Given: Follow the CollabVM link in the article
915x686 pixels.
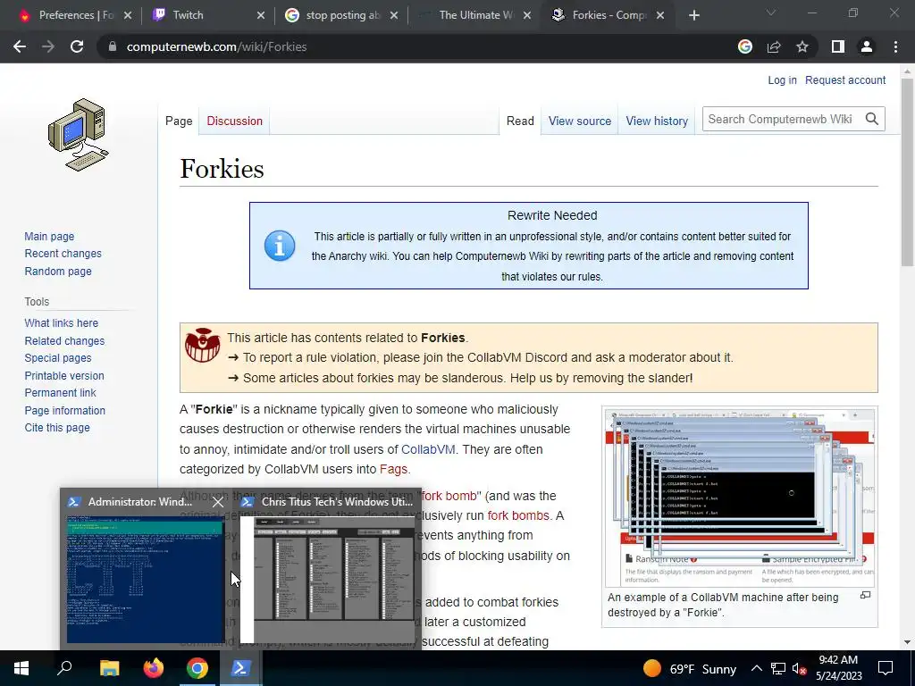Looking at the screenshot, I should coord(428,449).
